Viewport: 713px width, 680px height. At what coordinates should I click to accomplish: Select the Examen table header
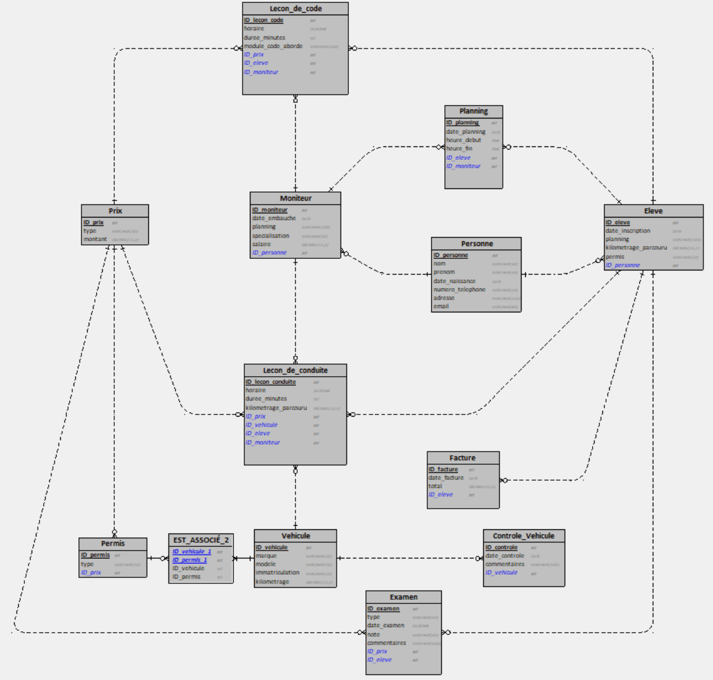[x=404, y=597]
